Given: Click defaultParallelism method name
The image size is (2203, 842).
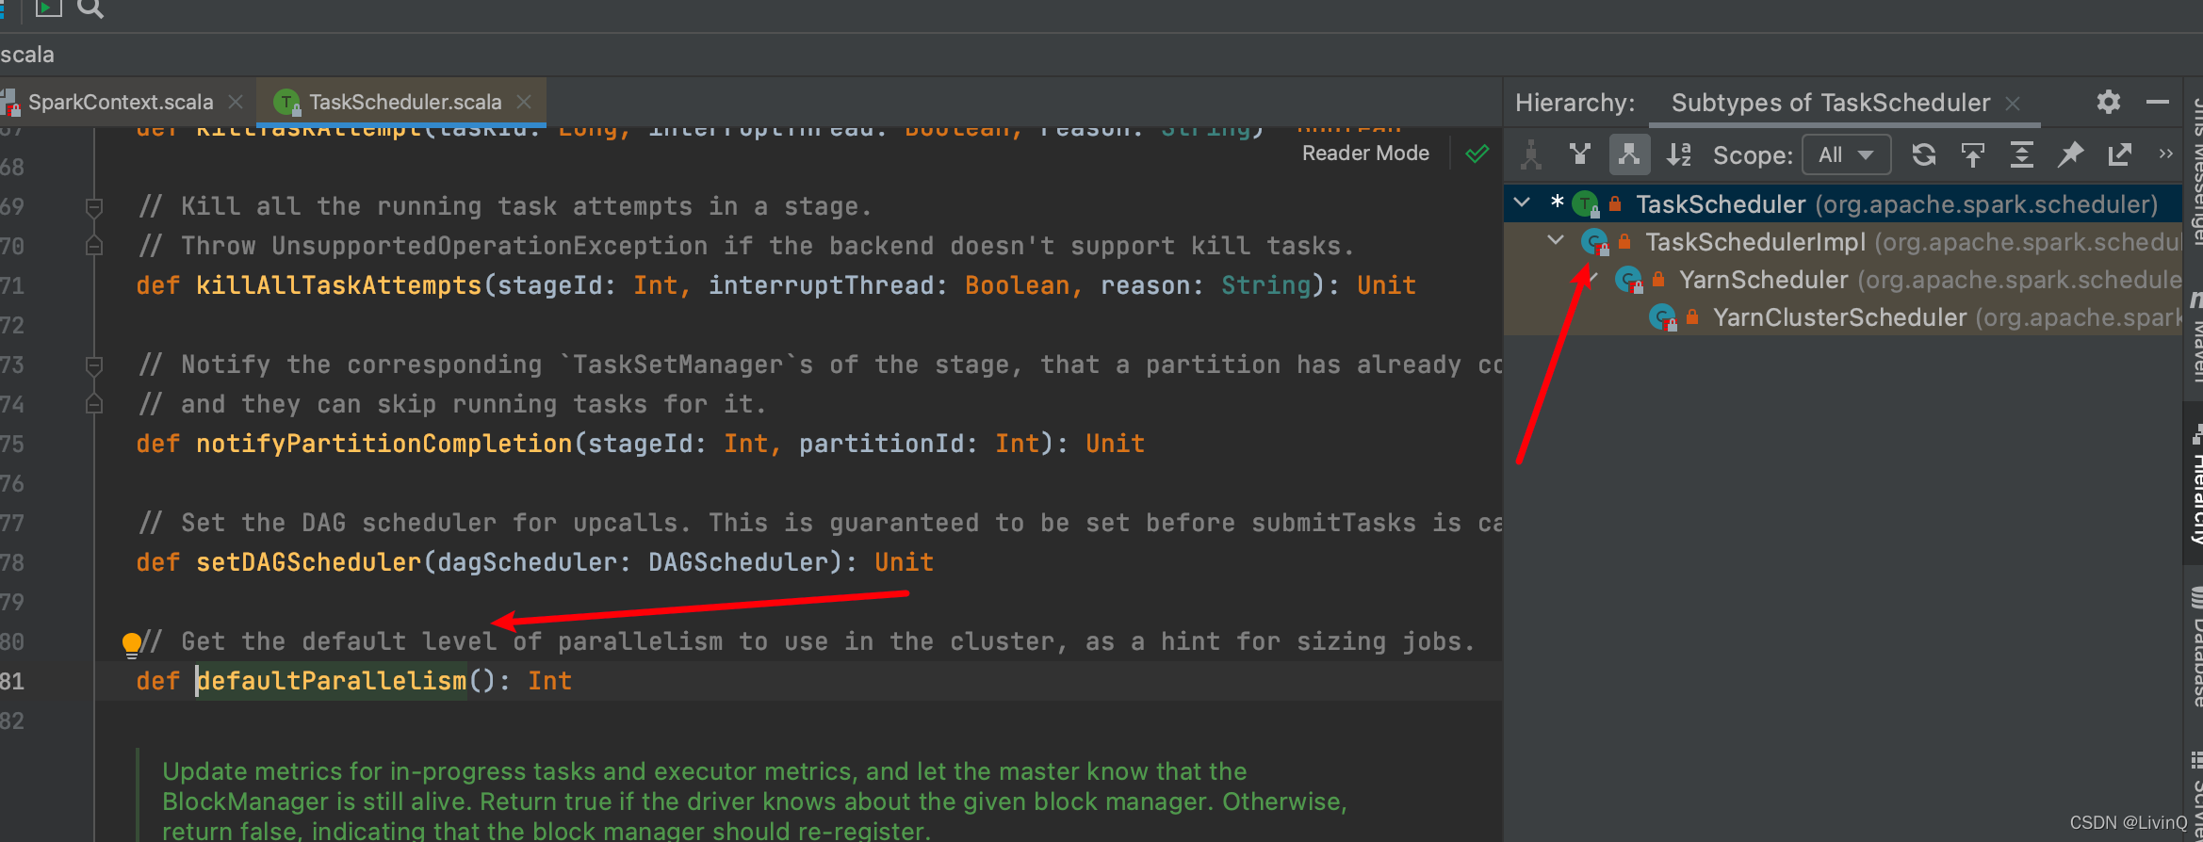Looking at the screenshot, I should 331,681.
